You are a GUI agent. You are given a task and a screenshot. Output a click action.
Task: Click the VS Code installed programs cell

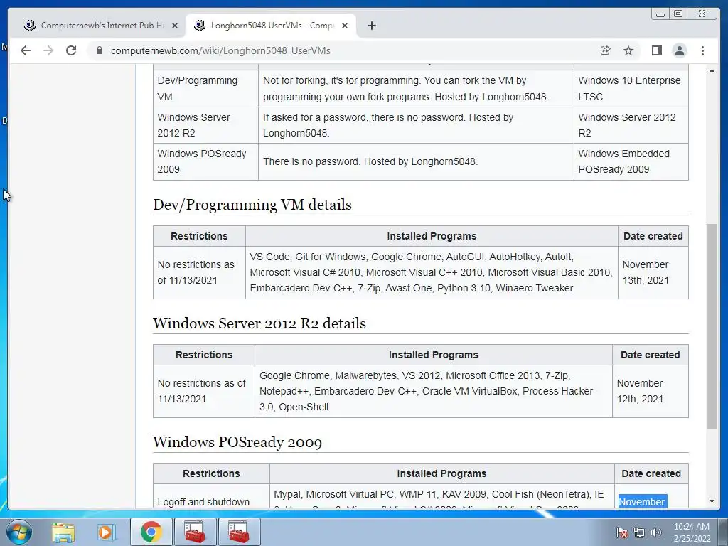coord(432,272)
